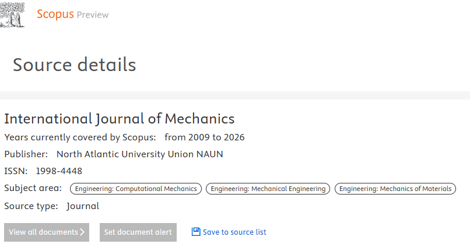
Task: Click the Source details page heading
Action: click(75, 65)
